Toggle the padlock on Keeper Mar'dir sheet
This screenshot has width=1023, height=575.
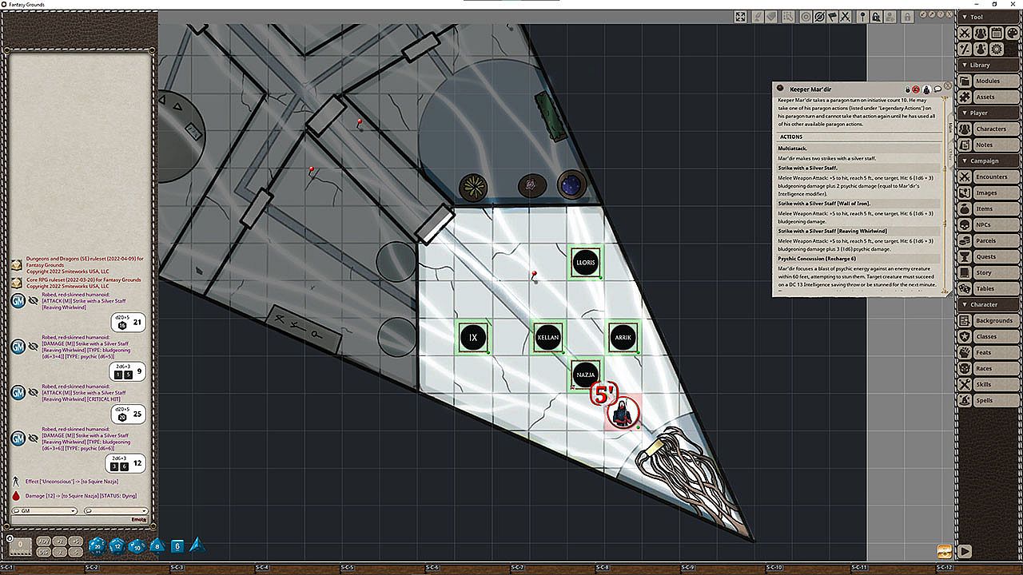[908, 89]
